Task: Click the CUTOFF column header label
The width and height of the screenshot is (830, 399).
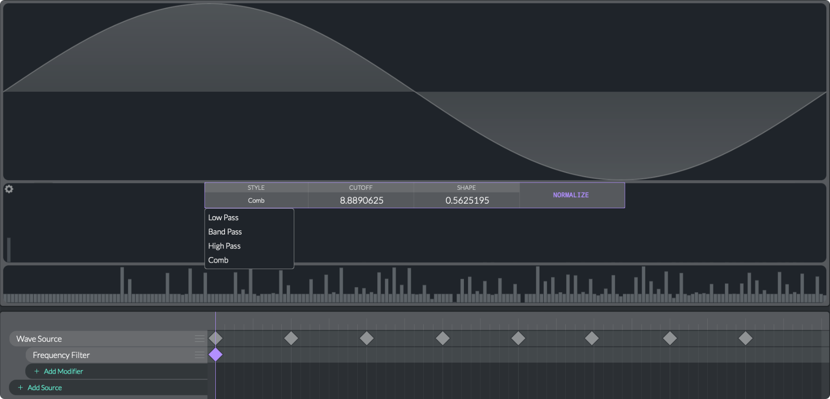Action: tap(361, 188)
